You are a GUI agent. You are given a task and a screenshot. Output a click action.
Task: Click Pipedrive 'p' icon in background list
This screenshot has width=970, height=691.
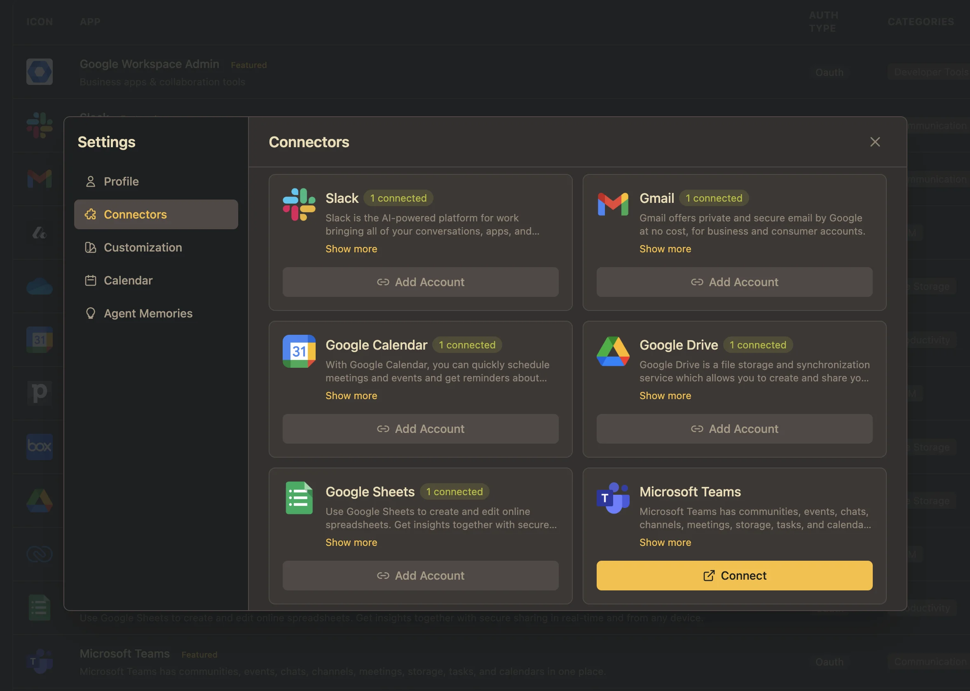point(40,393)
